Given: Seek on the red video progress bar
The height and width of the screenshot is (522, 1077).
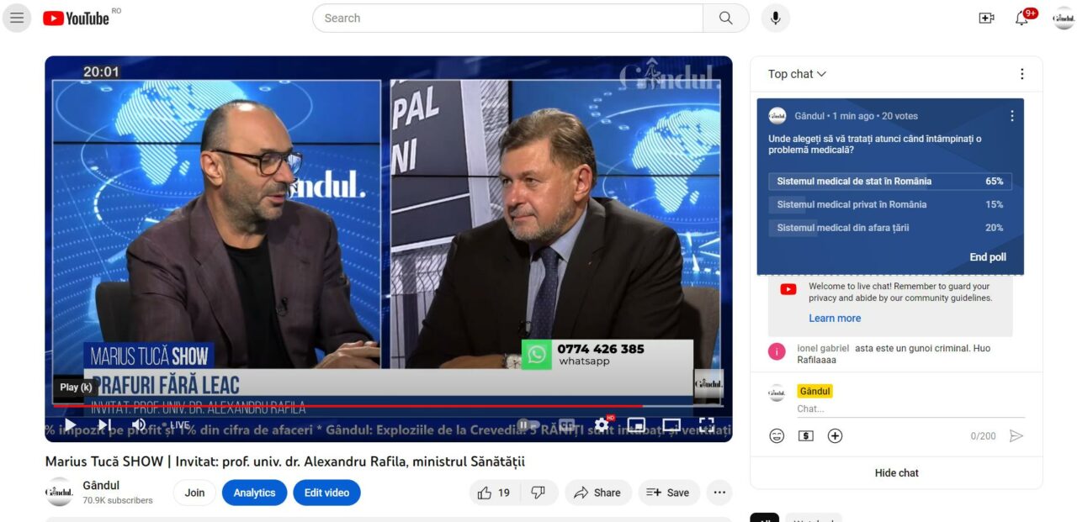Looking at the screenshot, I should pos(388,406).
